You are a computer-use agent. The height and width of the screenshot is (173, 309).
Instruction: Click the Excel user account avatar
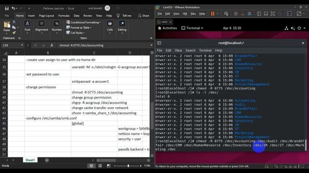107,8
